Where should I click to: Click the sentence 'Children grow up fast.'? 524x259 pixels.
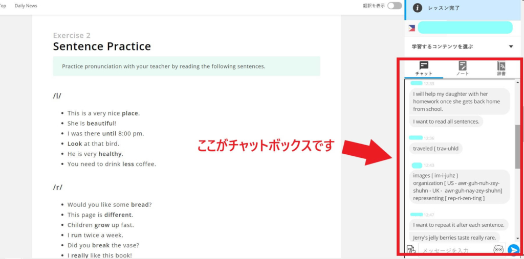[101, 225]
